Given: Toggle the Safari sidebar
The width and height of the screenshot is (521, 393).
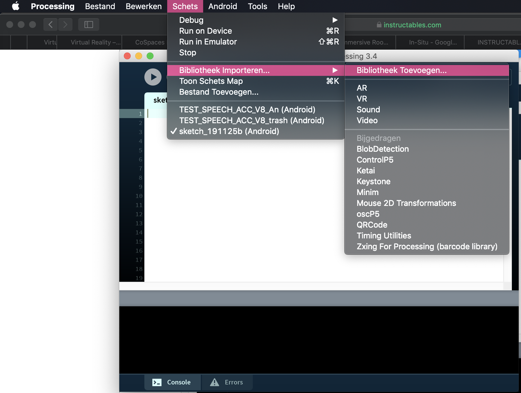Looking at the screenshot, I should pos(89,25).
